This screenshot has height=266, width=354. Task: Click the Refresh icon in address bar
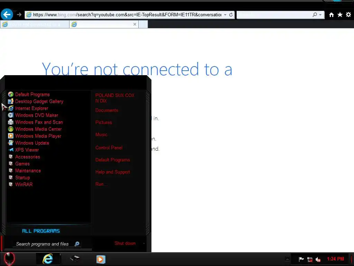[x=231, y=15]
